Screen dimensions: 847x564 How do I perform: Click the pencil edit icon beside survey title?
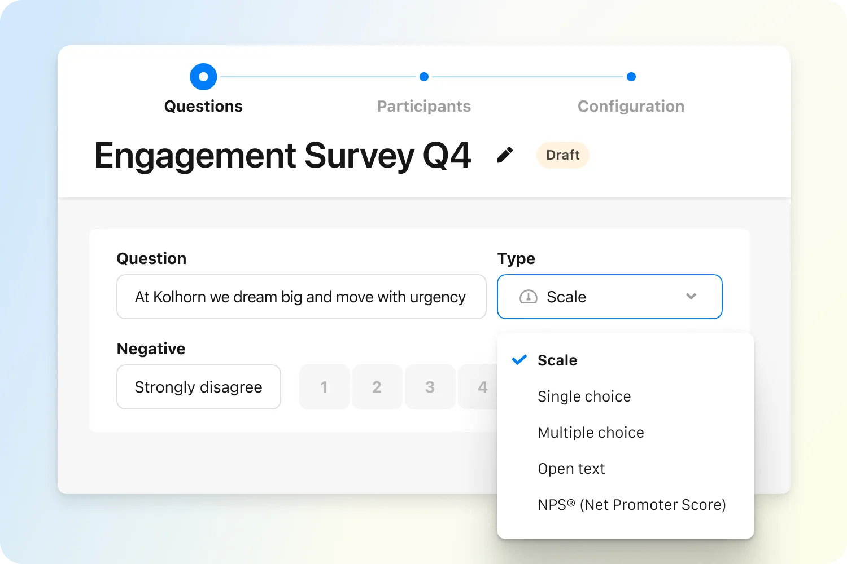(505, 155)
